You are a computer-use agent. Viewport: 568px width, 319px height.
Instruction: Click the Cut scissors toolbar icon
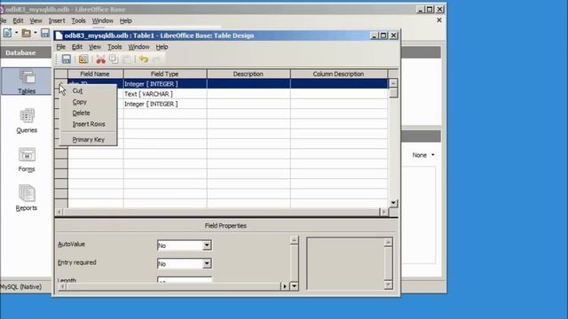click(x=100, y=59)
